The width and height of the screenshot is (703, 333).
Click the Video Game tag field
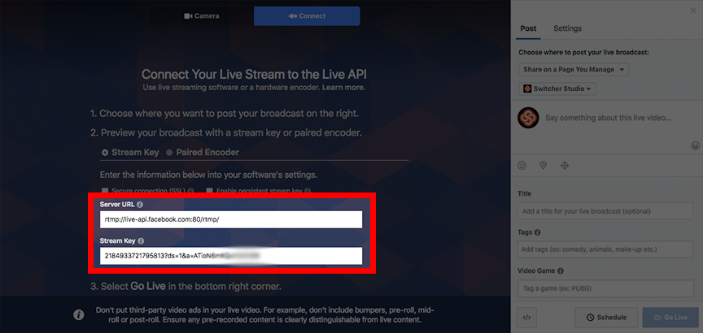click(x=605, y=288)
